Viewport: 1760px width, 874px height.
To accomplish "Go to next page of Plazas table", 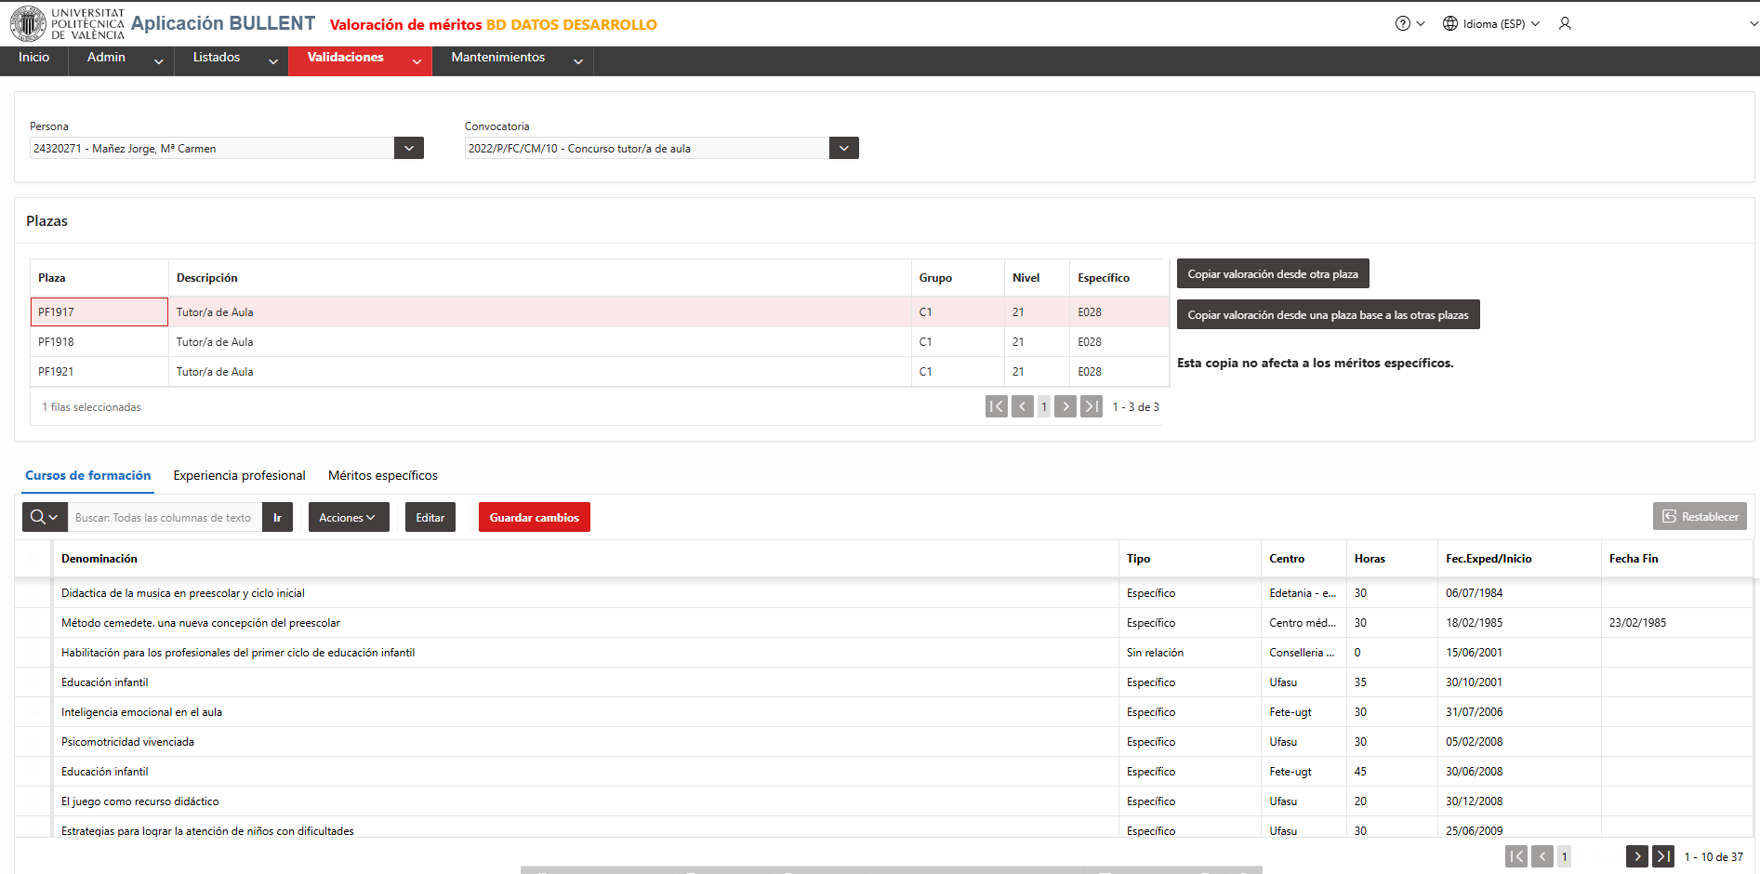I will tap(1065, 406).
